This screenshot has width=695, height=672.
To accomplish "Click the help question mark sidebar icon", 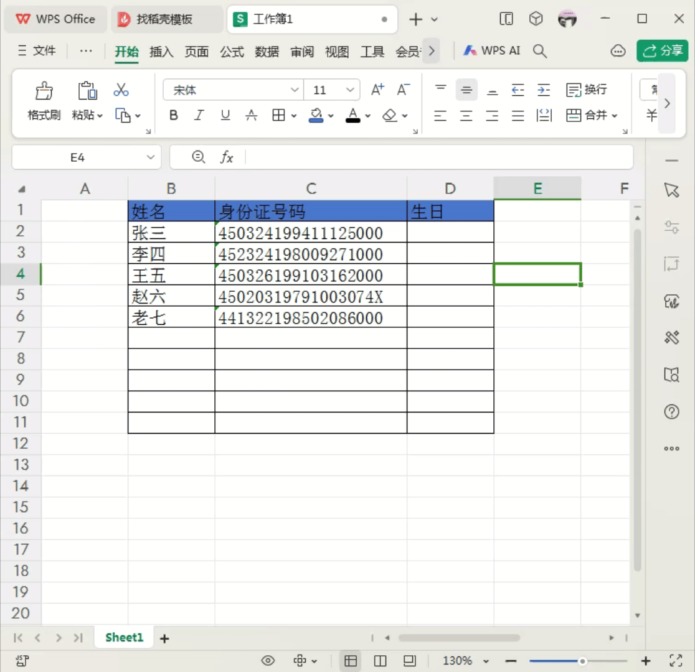I will [671, 412].
